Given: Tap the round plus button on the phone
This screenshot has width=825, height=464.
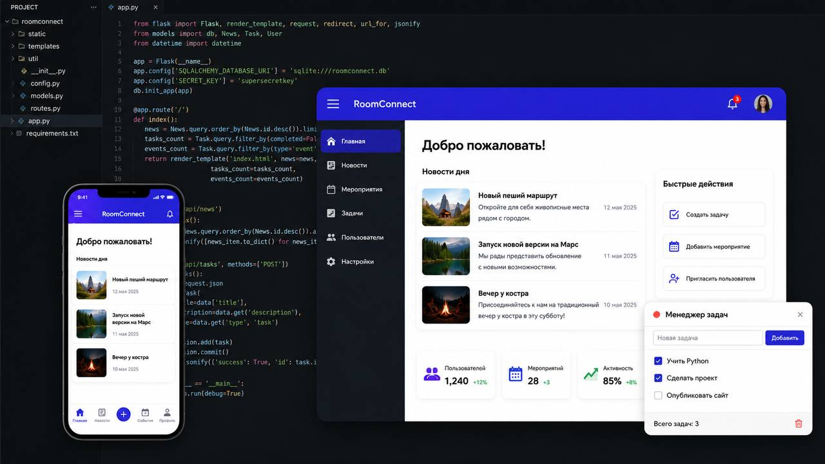Looking at the screenshot, I should click(124, 414).
